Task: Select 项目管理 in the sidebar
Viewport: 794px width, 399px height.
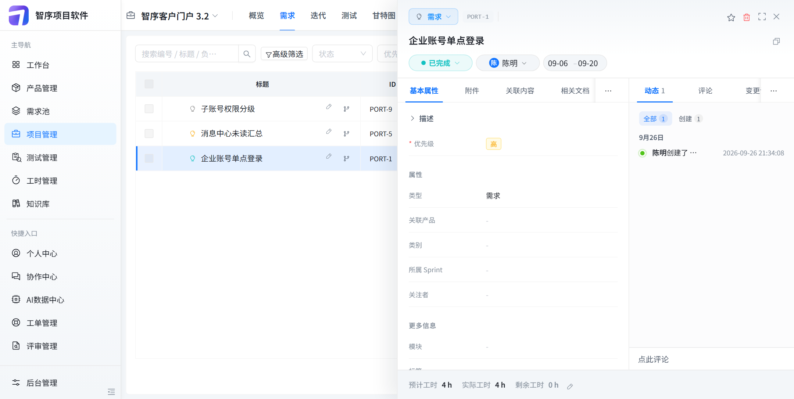Action: pos(60,134)
